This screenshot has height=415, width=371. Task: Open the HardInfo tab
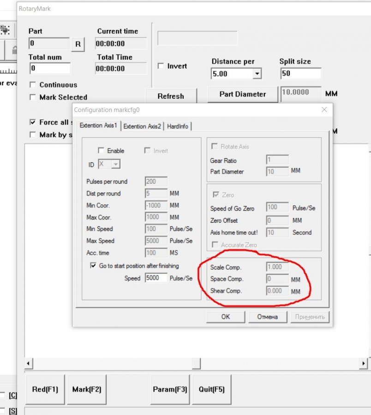click(178, 126)
